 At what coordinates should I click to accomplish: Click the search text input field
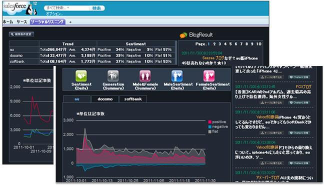click(x=66, y=8)
